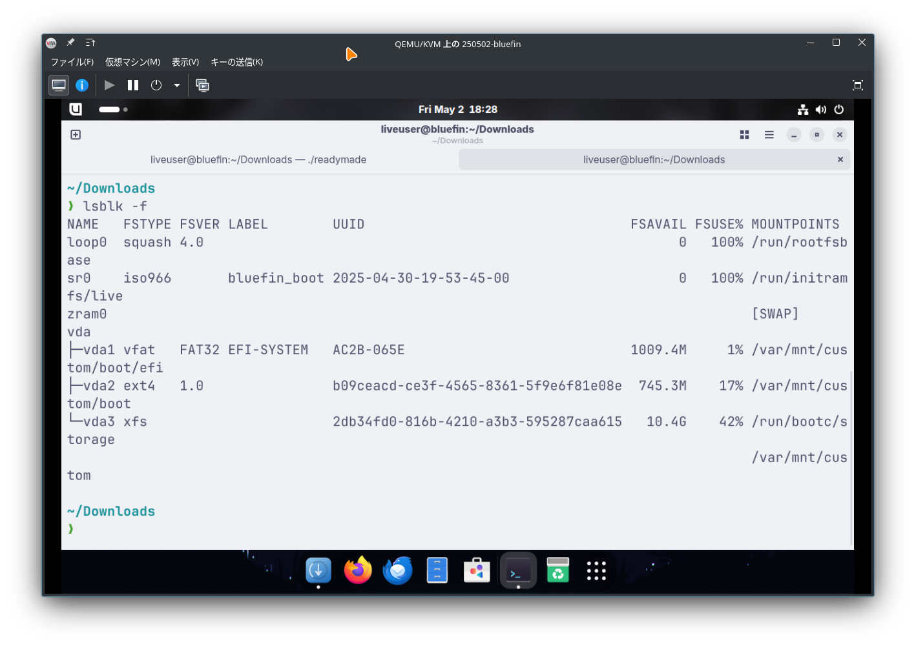Click the UUID starting with b09ceacd
The height and width of the screenshot is (646, 916).
[477, 386]
